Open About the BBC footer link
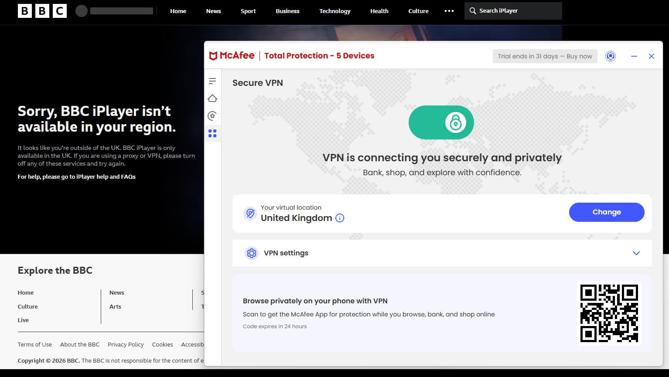669x377 pixels. coord(80,344)
